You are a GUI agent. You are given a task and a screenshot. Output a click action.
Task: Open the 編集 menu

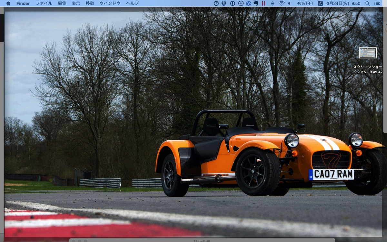[x=62, y=3]
